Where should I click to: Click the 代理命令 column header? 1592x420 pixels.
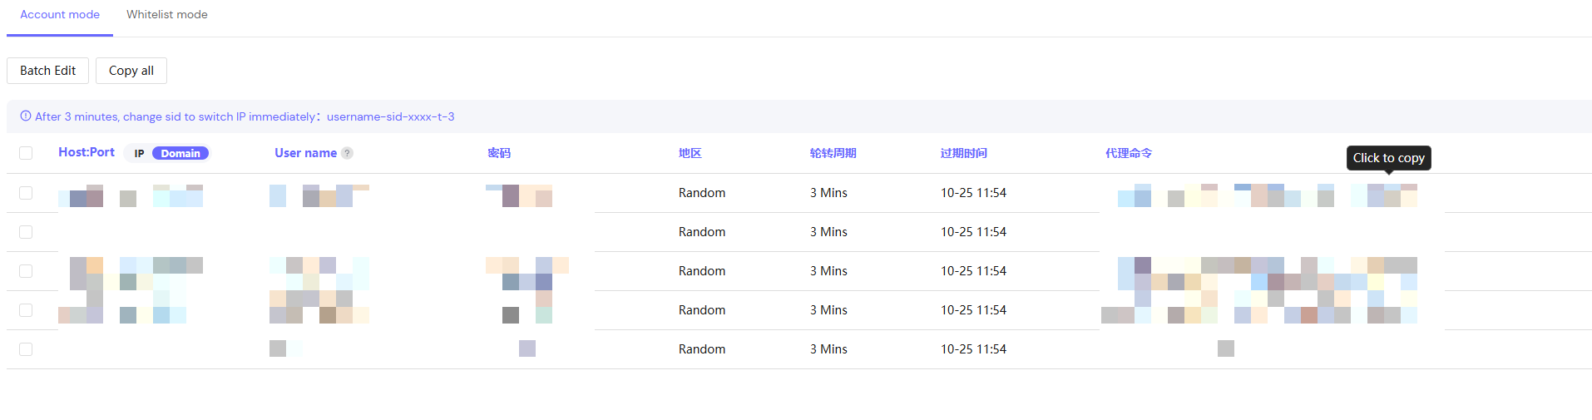[1129, 153]
